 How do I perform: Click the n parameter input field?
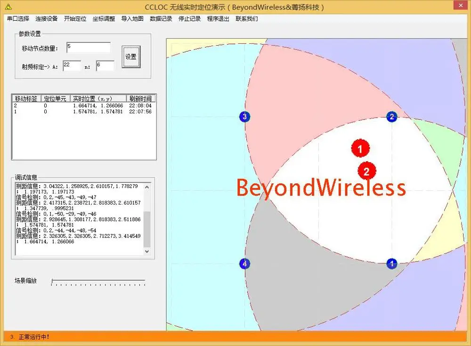coord(105,66)
